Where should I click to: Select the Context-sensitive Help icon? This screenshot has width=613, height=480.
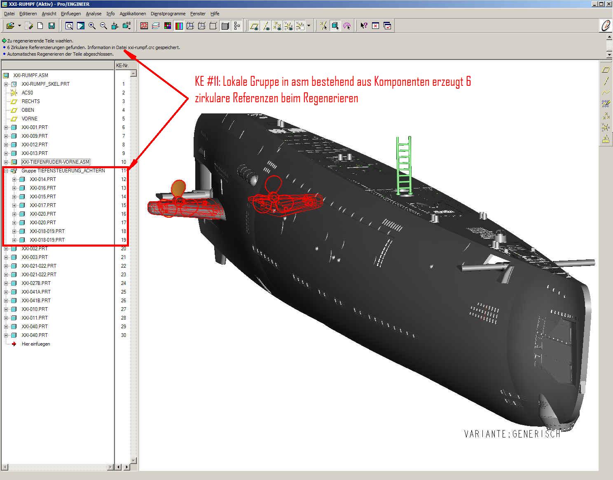(x=364, y=26)
